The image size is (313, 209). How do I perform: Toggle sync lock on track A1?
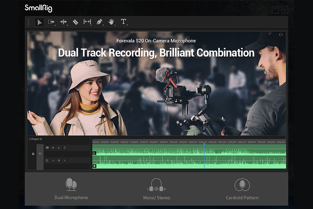click(47, 148)
